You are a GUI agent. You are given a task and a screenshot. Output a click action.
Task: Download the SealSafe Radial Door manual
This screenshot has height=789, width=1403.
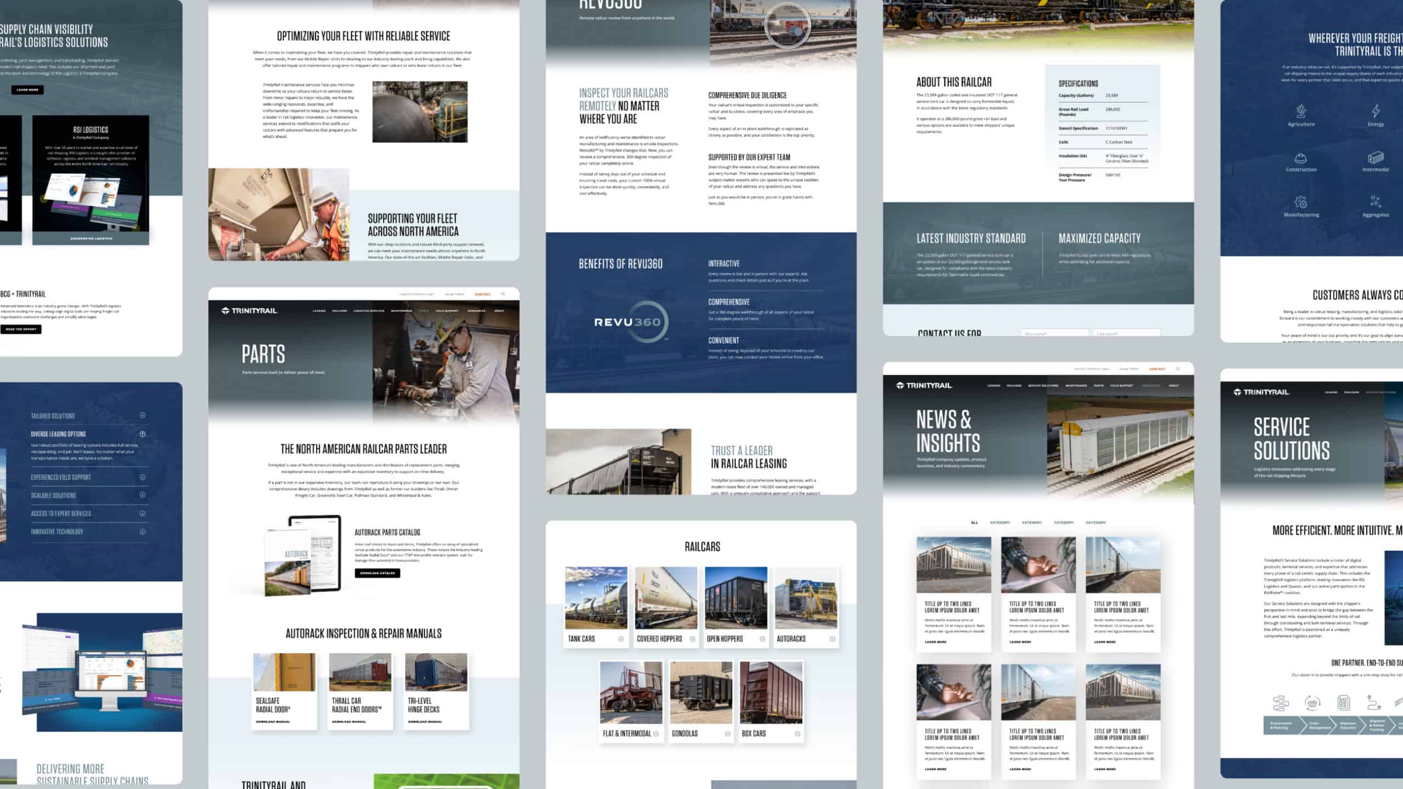coord(273,722)
